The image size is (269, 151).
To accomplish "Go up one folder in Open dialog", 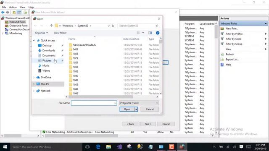I will tap(51, 26).
